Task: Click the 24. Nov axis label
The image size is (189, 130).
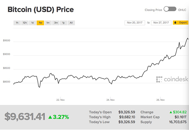Action: [110, 100]
